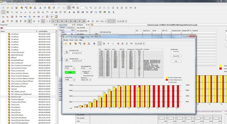Toggle the grid display button in GEDI toolbar
The image size is (227, 124).
[69, 8]
